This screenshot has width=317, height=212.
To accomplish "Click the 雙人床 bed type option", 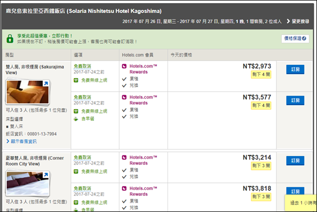I will click(x=16, y=127).
